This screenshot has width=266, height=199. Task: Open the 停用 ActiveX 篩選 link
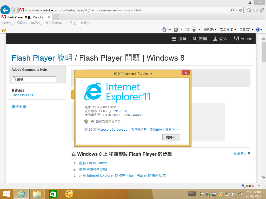[93, 169]
